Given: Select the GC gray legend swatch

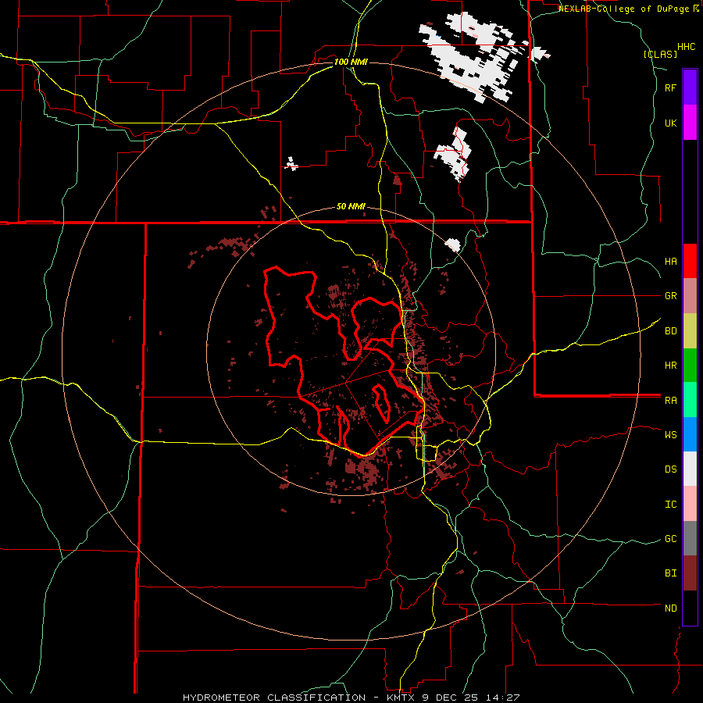Looking at the screenshot, I should click(690, 538).
